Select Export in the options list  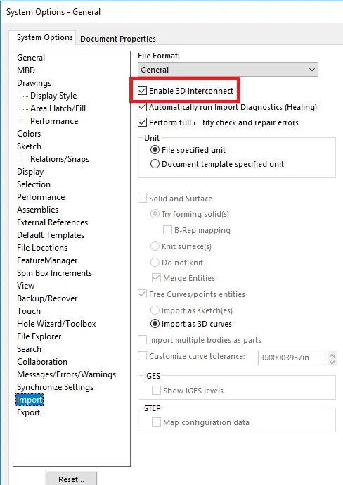28,412
